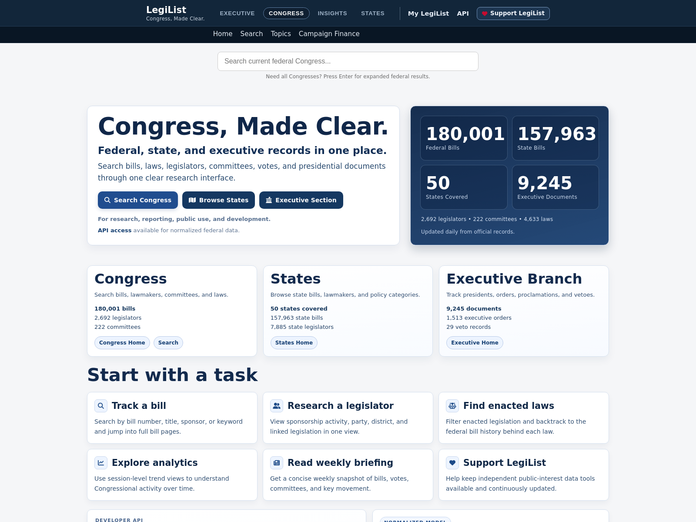Open the API access link

114,231
